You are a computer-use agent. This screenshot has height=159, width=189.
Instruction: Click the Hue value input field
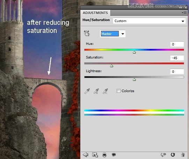[x=177, y=44]
